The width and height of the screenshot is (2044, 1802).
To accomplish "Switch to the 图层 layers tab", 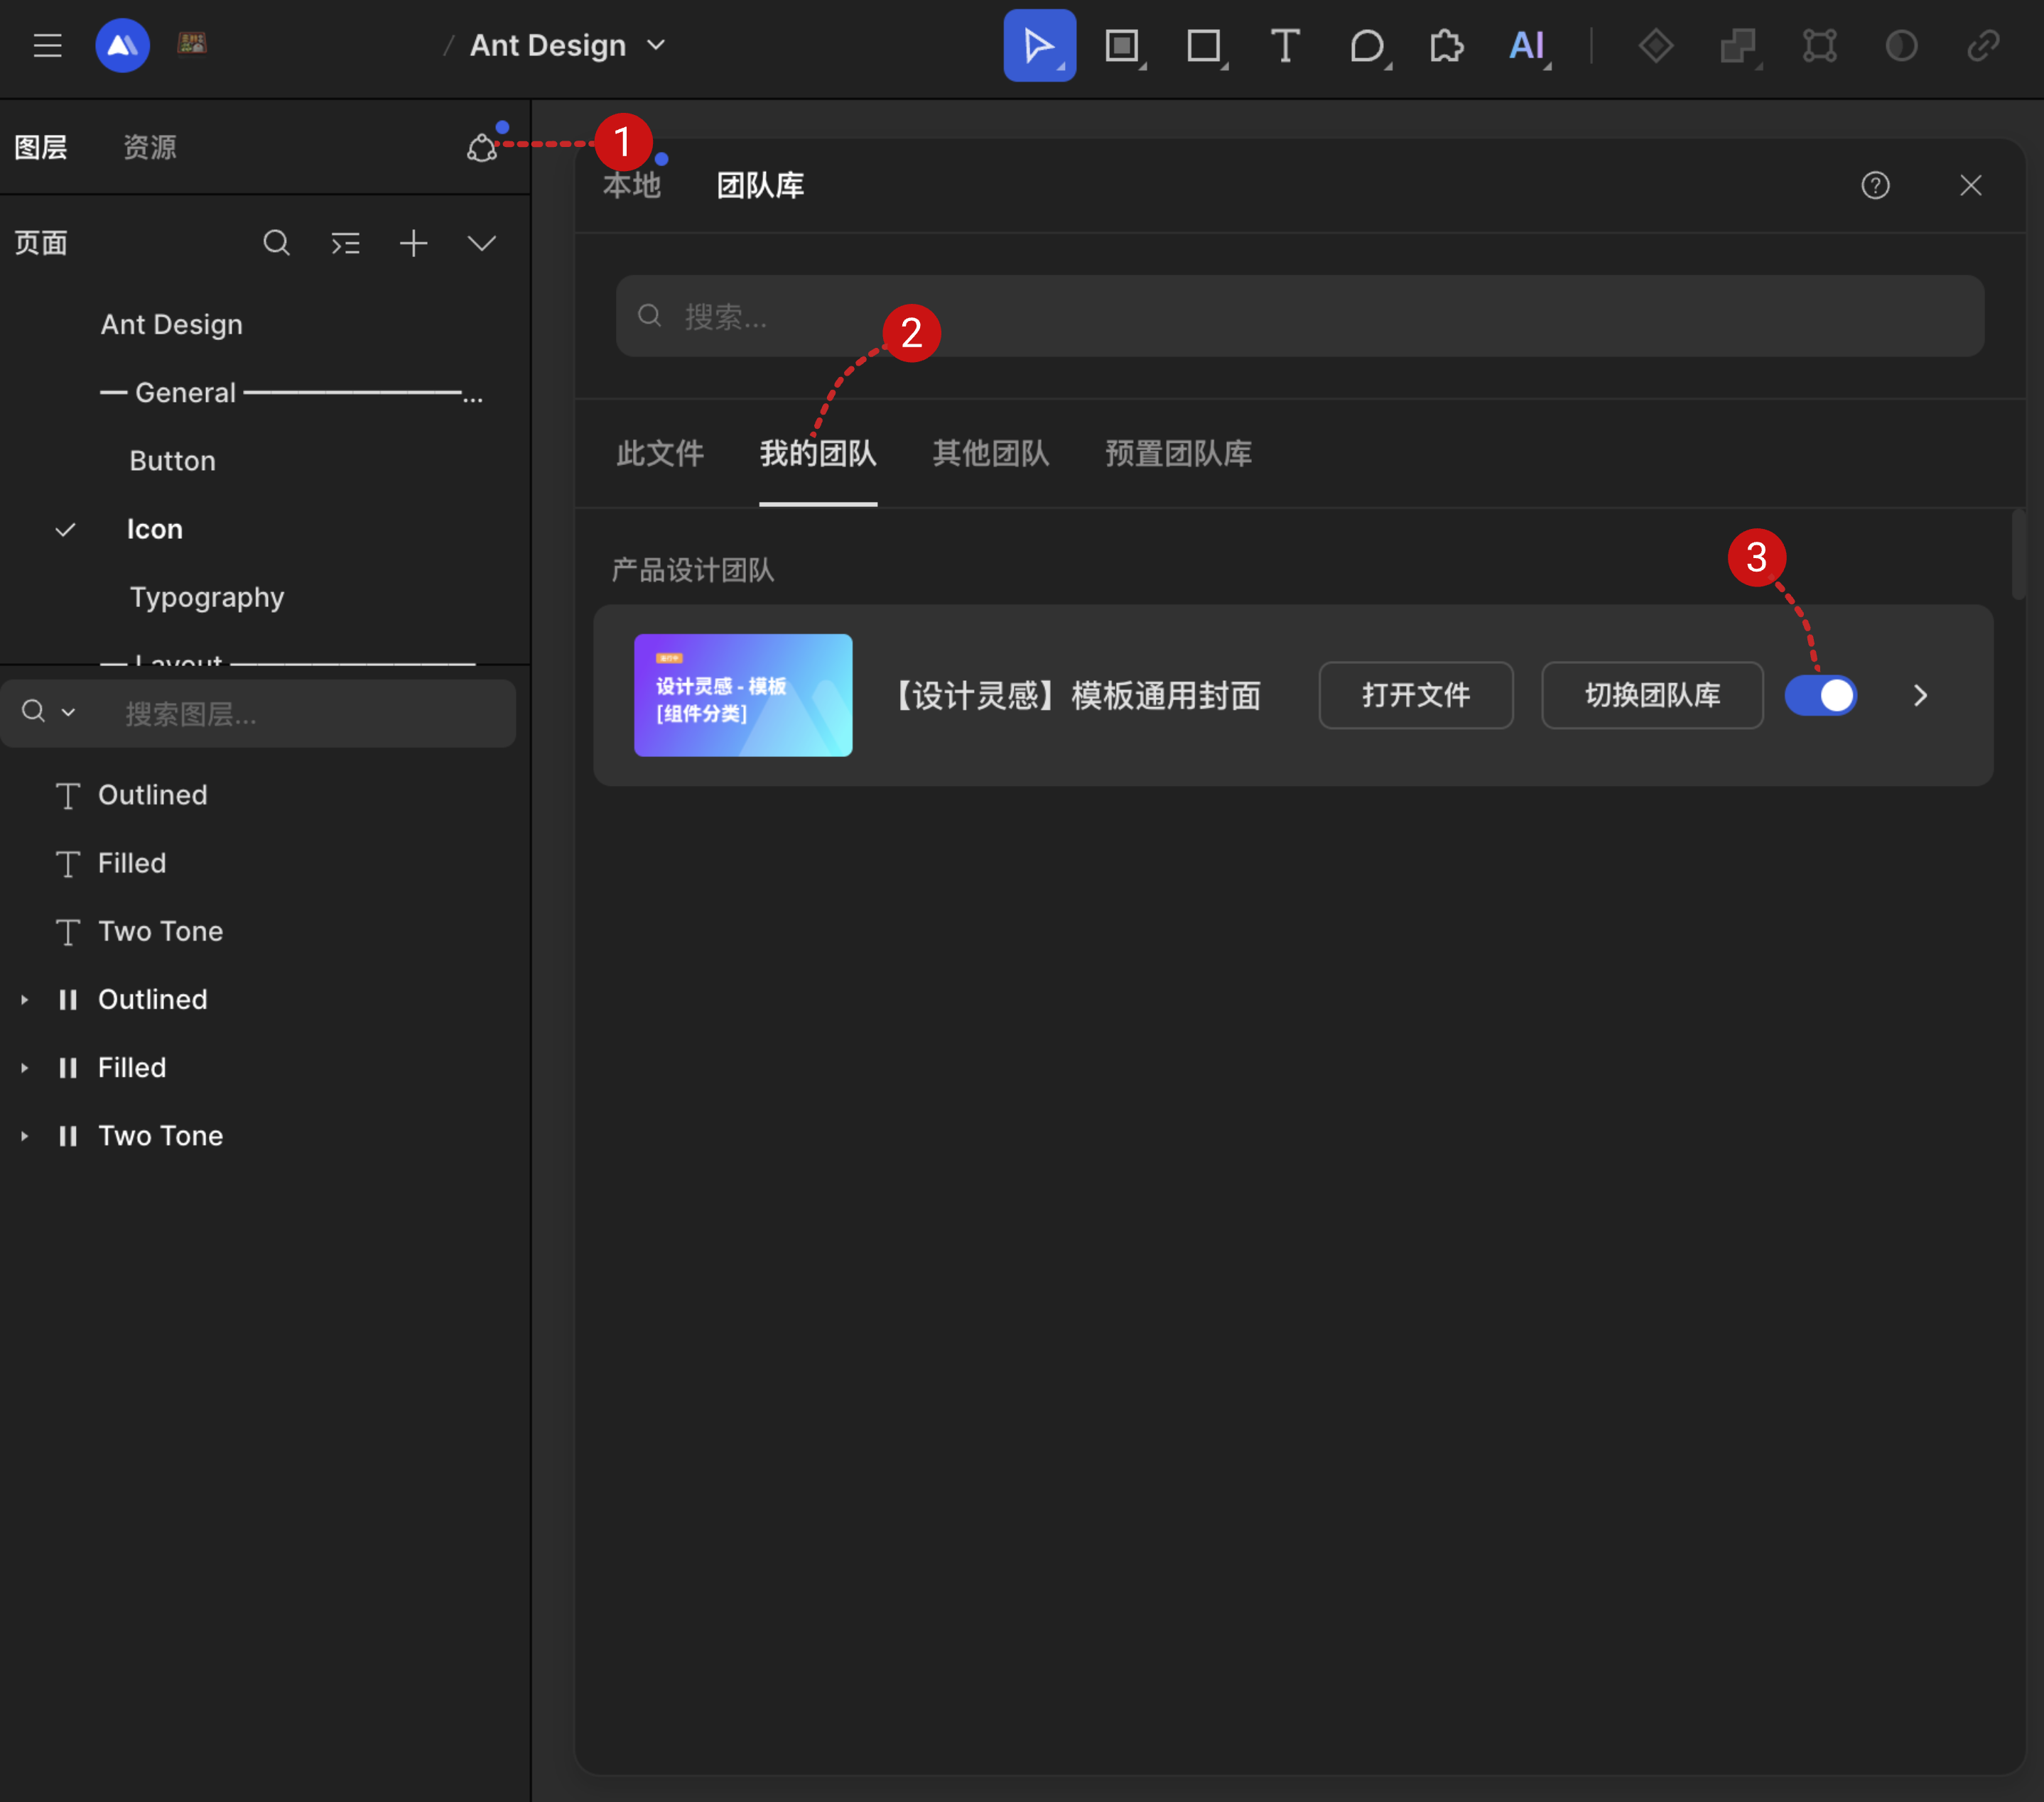I will click(41, 148).
